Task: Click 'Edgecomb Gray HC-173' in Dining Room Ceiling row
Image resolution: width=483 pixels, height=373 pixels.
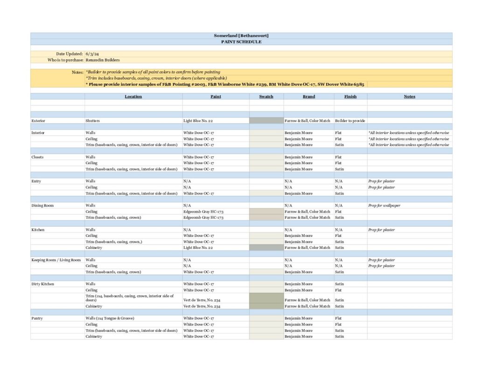Action: click(x=203, y=211)
